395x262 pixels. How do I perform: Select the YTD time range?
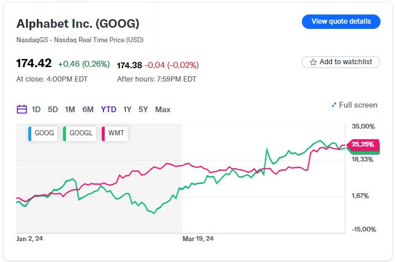108,109
